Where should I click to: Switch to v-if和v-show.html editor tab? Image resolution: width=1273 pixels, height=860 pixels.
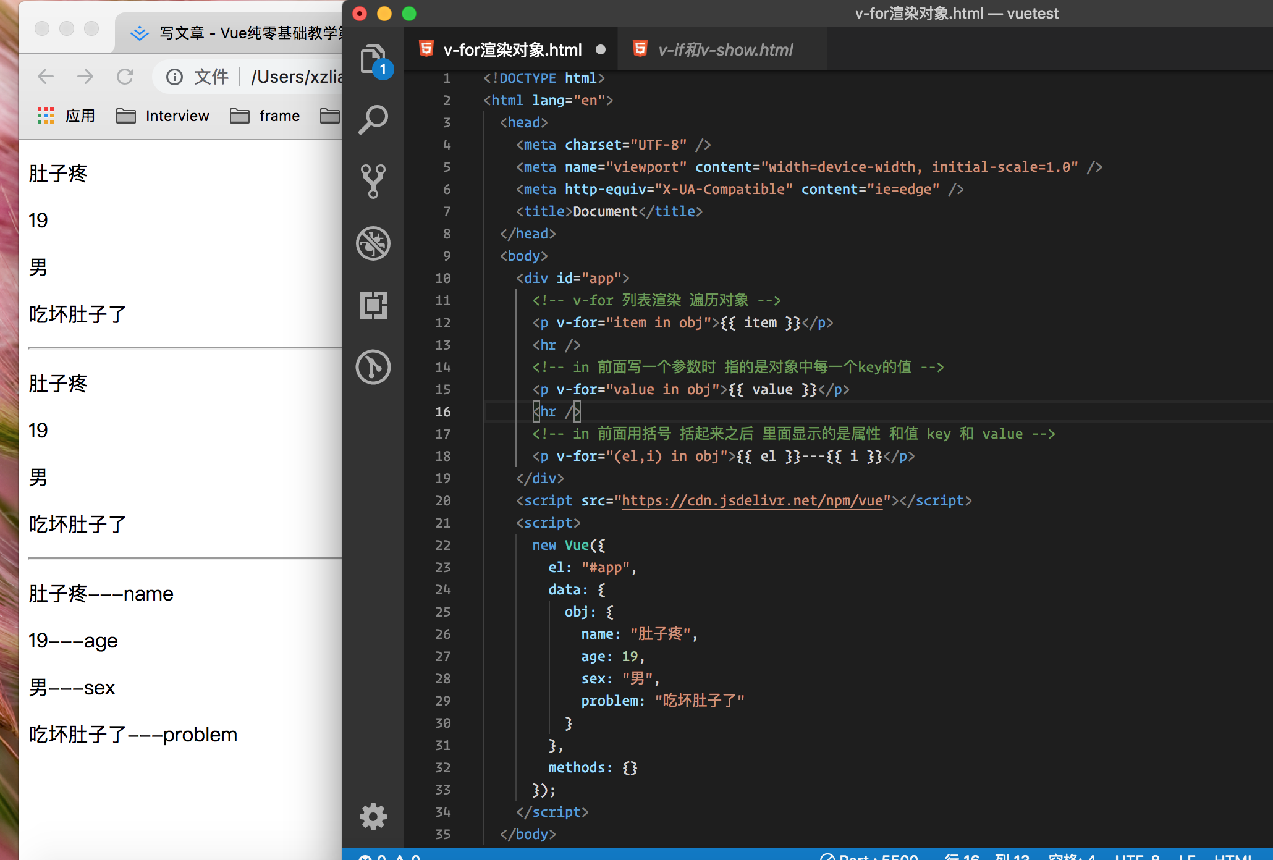click(x=725, y=49)
